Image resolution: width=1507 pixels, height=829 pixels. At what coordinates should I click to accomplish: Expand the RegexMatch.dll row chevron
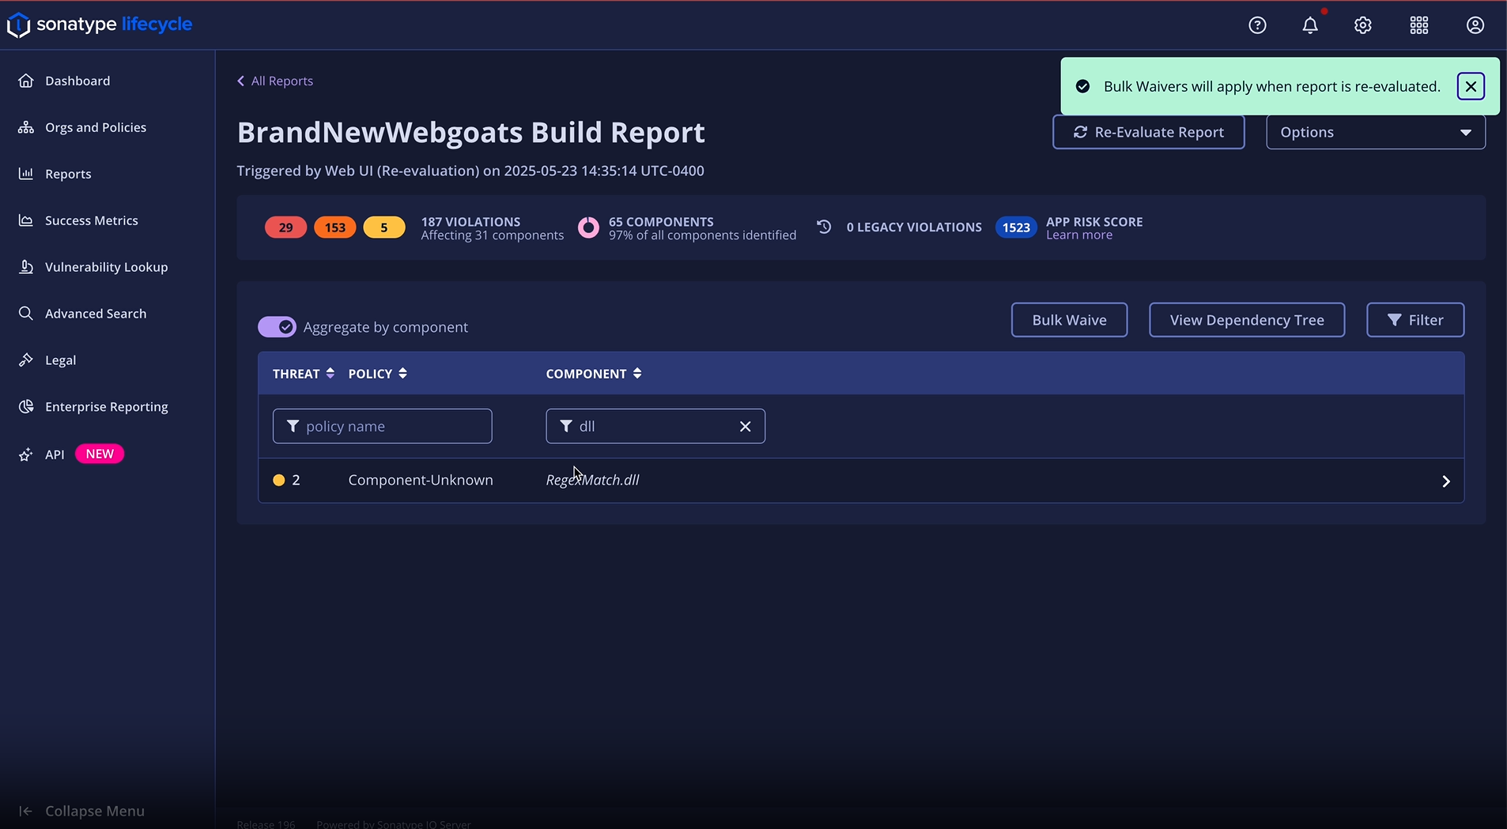[x=1445, y=481]
